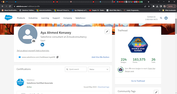Click the Triple Star Ranger rank icon

tap(121, 70)
